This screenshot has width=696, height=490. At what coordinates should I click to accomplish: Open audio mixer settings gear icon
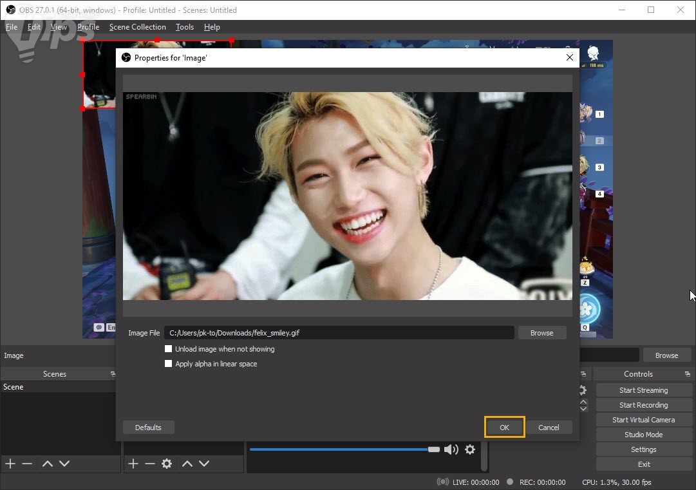point(470,449)
